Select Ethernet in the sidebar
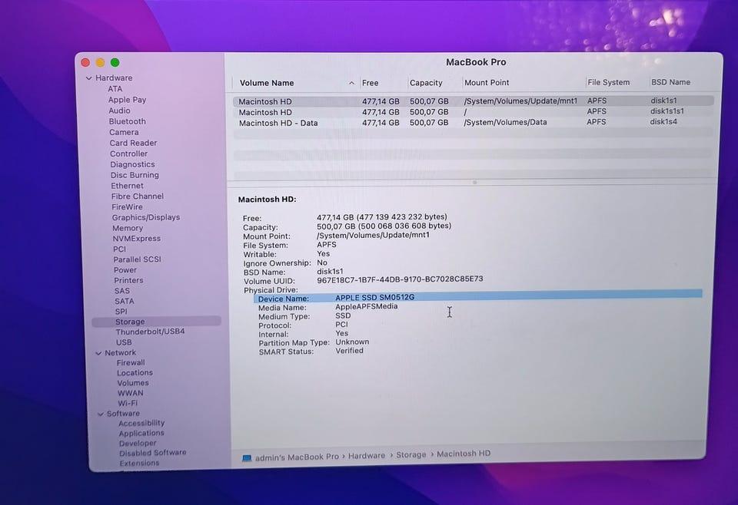This screenshot has width=738, height=505. coord(127,186)
